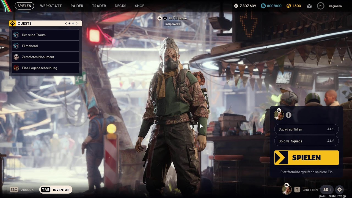Click the plus icon beside the Halligmann nameplate

(165, 18)
